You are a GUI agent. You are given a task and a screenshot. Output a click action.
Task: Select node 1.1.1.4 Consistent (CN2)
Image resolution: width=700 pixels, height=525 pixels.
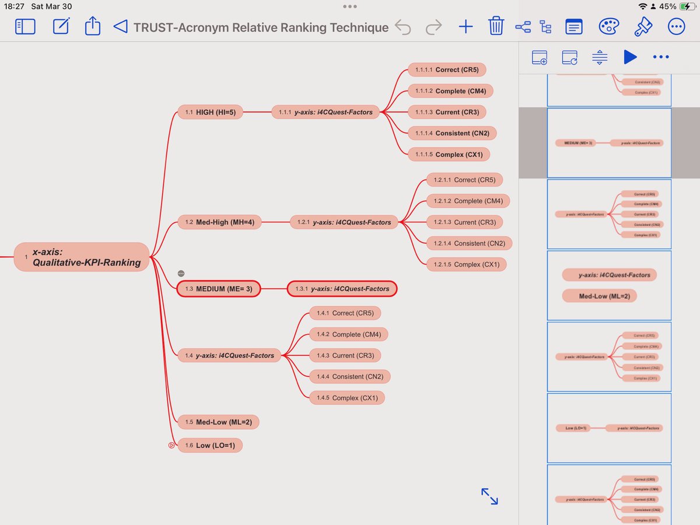point(452,133)
